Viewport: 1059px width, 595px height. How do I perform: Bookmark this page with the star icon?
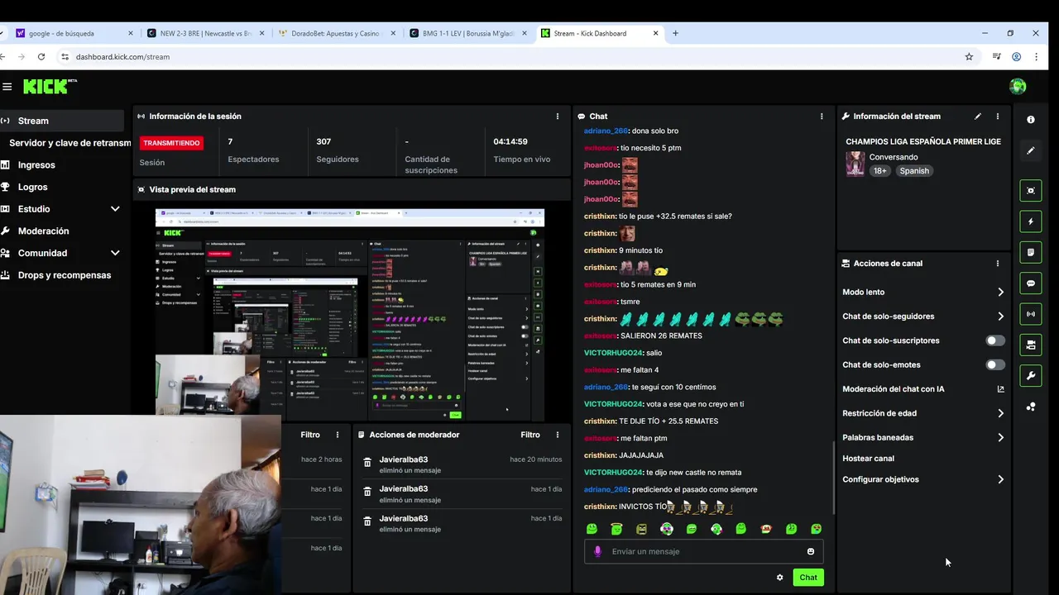point(969,57)
